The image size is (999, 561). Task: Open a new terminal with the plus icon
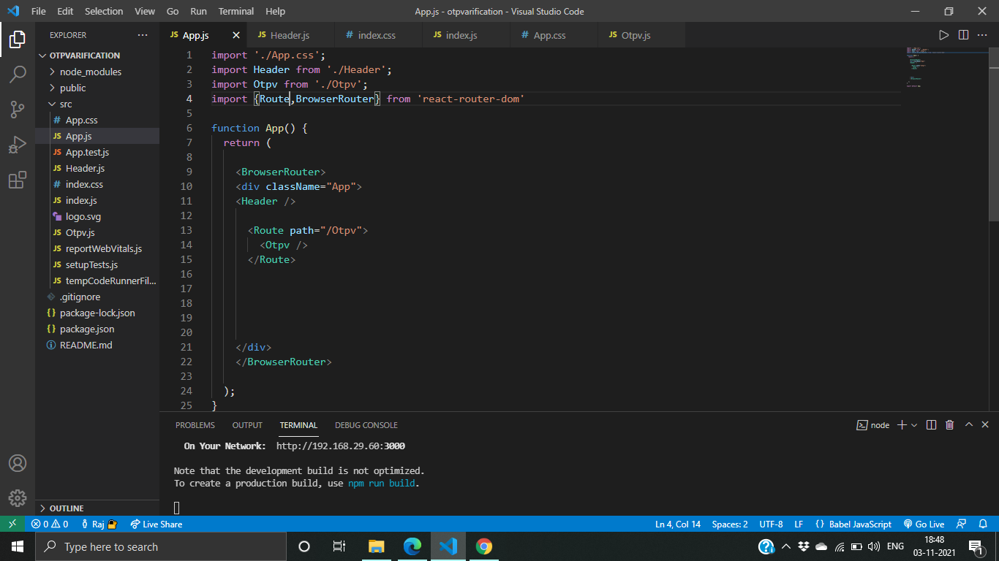tap(901, 424)
